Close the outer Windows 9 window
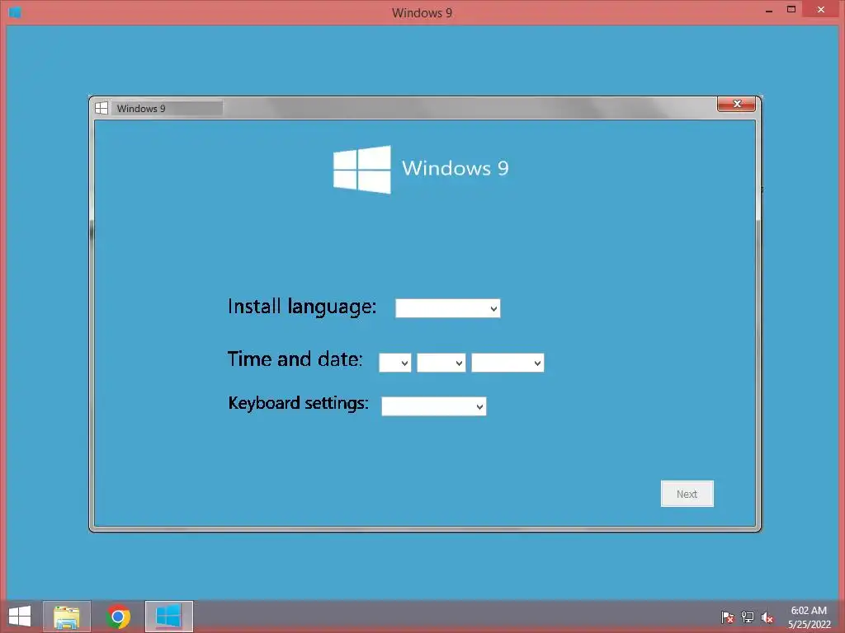 click(821, 9)
